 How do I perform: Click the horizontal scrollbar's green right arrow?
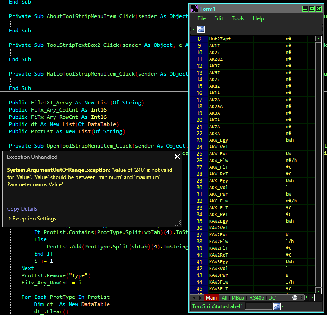(312, 297)
